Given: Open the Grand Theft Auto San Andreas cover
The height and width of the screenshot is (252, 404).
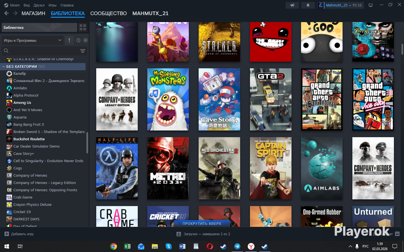Looking at the screenshot, I should click(322, 99).
